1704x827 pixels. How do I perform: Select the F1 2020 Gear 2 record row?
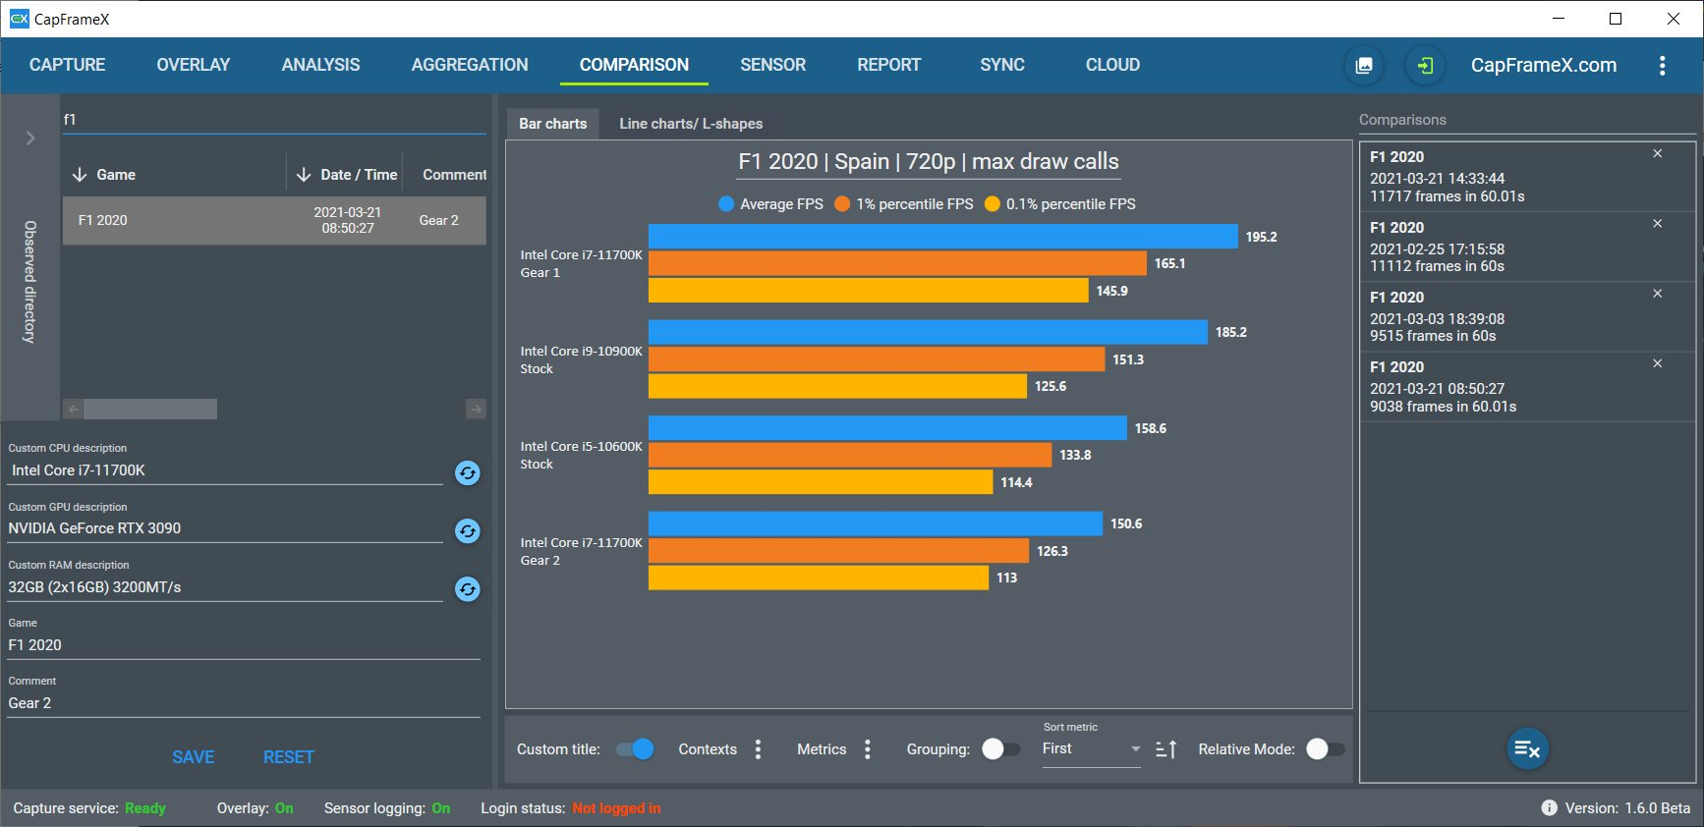(274, 220)
